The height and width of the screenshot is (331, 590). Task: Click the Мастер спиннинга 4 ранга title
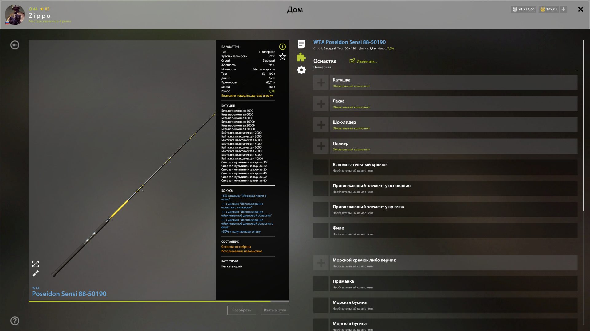[x=50, y=21]
